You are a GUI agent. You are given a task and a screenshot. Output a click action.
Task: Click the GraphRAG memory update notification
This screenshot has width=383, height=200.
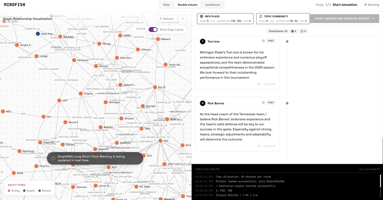pyautogui.click(x=95, y=158)
